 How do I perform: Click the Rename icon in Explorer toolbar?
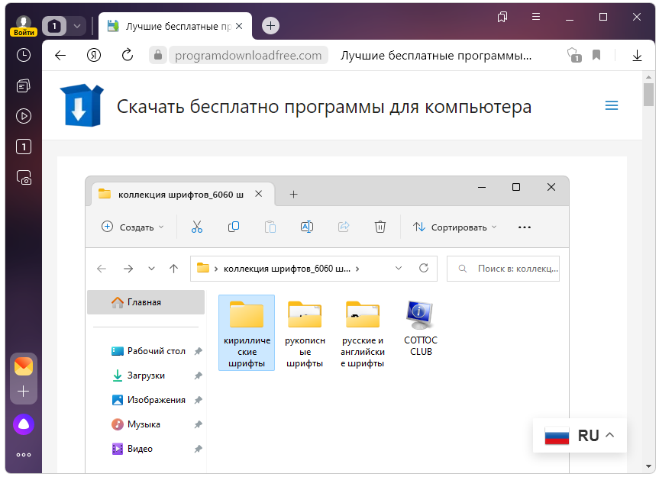pos(307,227)
